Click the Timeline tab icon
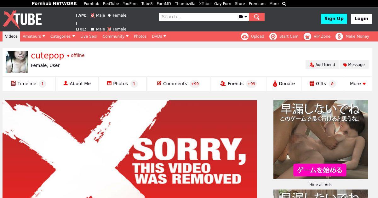 (14, 83)
